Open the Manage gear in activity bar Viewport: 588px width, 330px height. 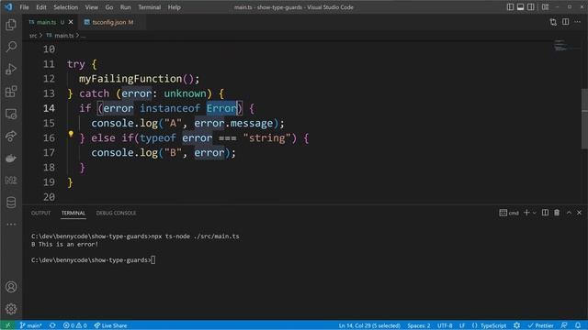point(11,309)
